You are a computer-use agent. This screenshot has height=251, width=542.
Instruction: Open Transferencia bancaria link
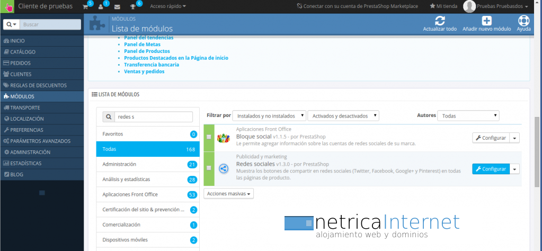tap(152, 65)
